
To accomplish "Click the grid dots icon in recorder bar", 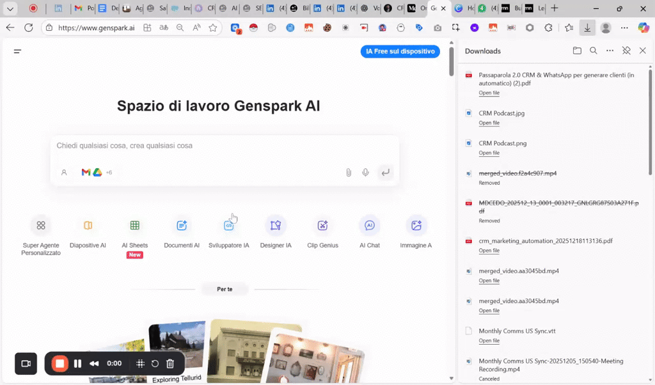I will [x=140, y=364].
